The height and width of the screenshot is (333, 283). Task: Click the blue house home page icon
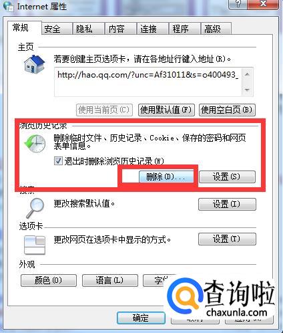tap(35, 64)
